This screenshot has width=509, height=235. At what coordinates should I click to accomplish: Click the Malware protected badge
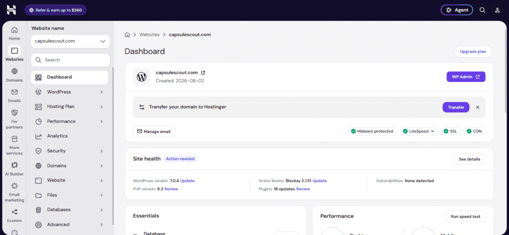pyautogui.click(x=372, y=131)
